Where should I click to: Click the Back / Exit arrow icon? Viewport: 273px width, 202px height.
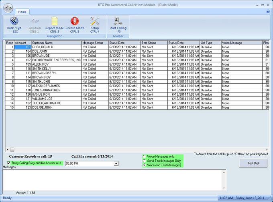pos(13,21)
